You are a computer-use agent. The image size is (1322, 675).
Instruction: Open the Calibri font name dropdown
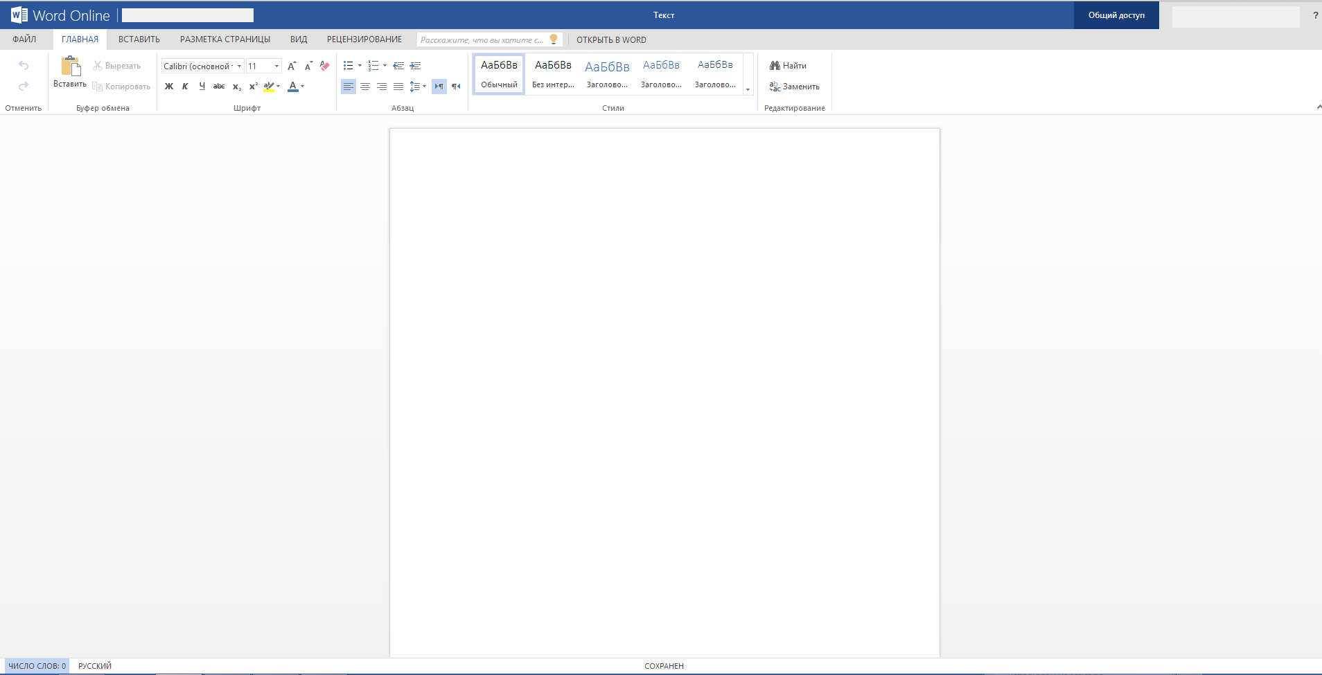(x=239, y=66)
